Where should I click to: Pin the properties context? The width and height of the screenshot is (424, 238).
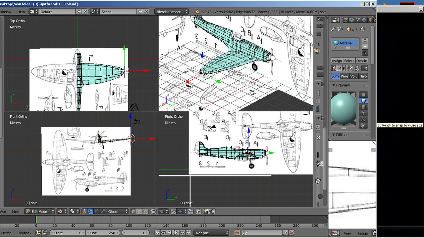(333, 29)
